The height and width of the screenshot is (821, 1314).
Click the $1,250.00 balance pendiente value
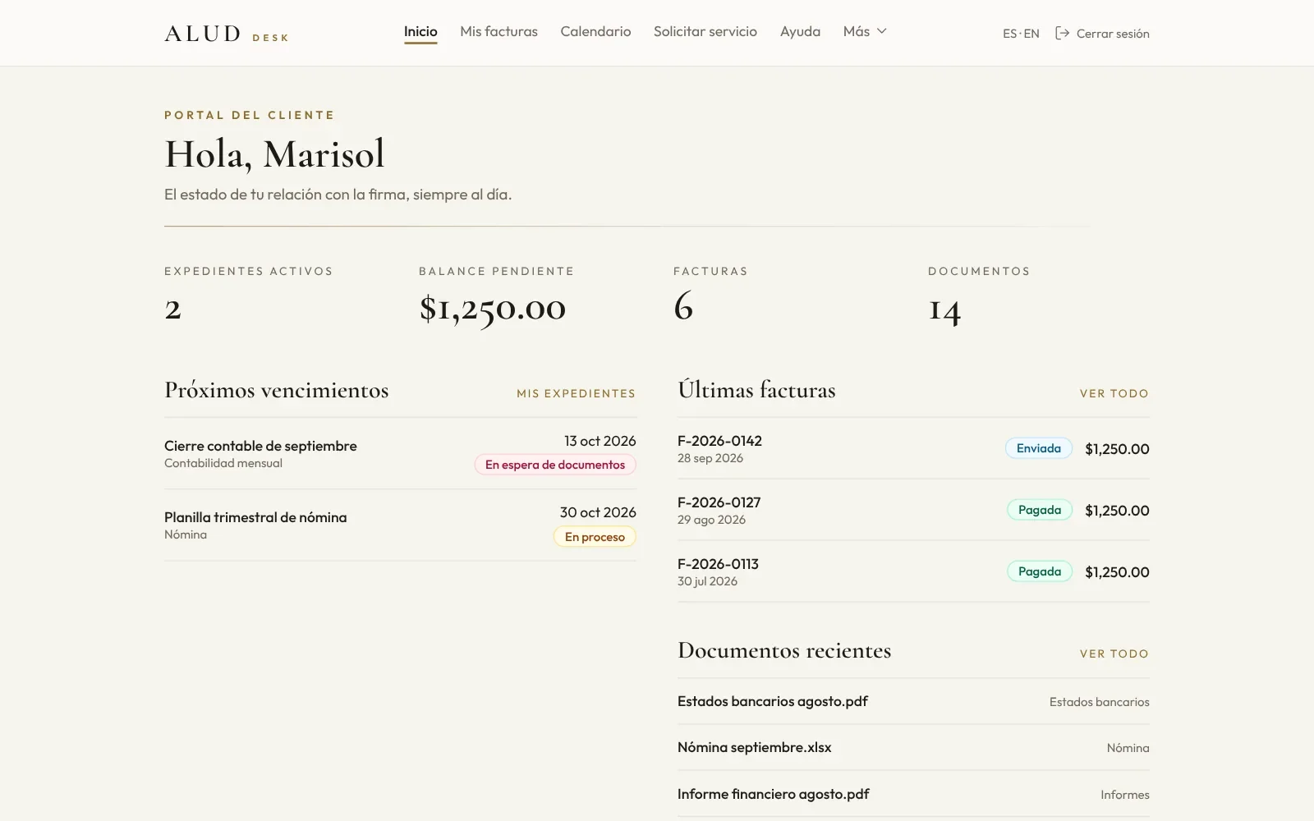click(x=493, y=309)
